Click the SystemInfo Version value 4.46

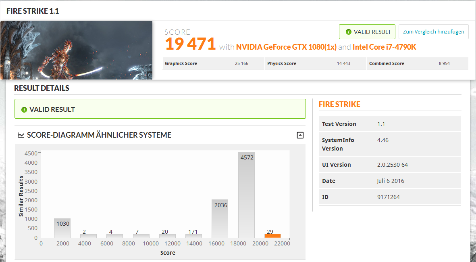383,140
